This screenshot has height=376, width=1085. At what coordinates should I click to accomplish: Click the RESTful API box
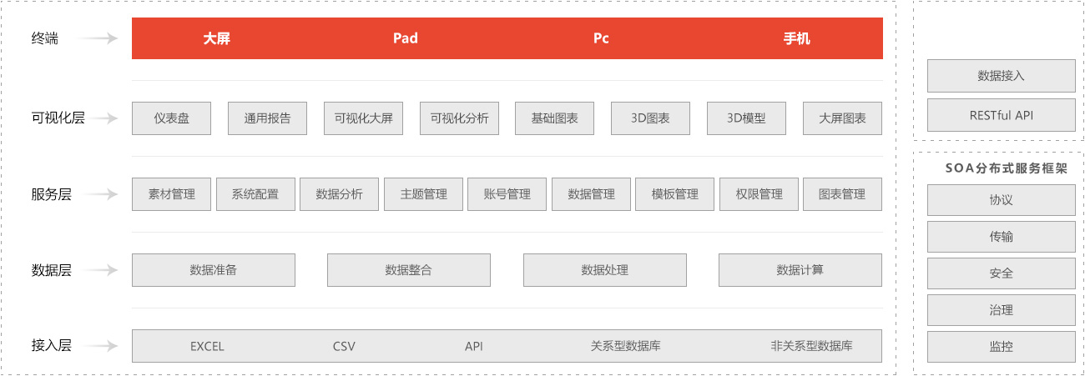coord(1002,115)
